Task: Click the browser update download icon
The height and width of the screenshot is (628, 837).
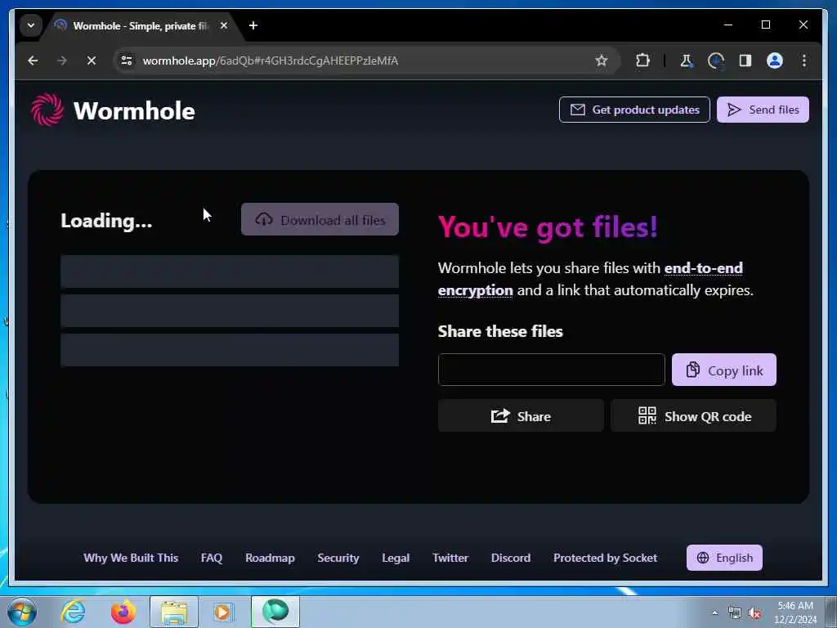Action: [x=715, y=61]
